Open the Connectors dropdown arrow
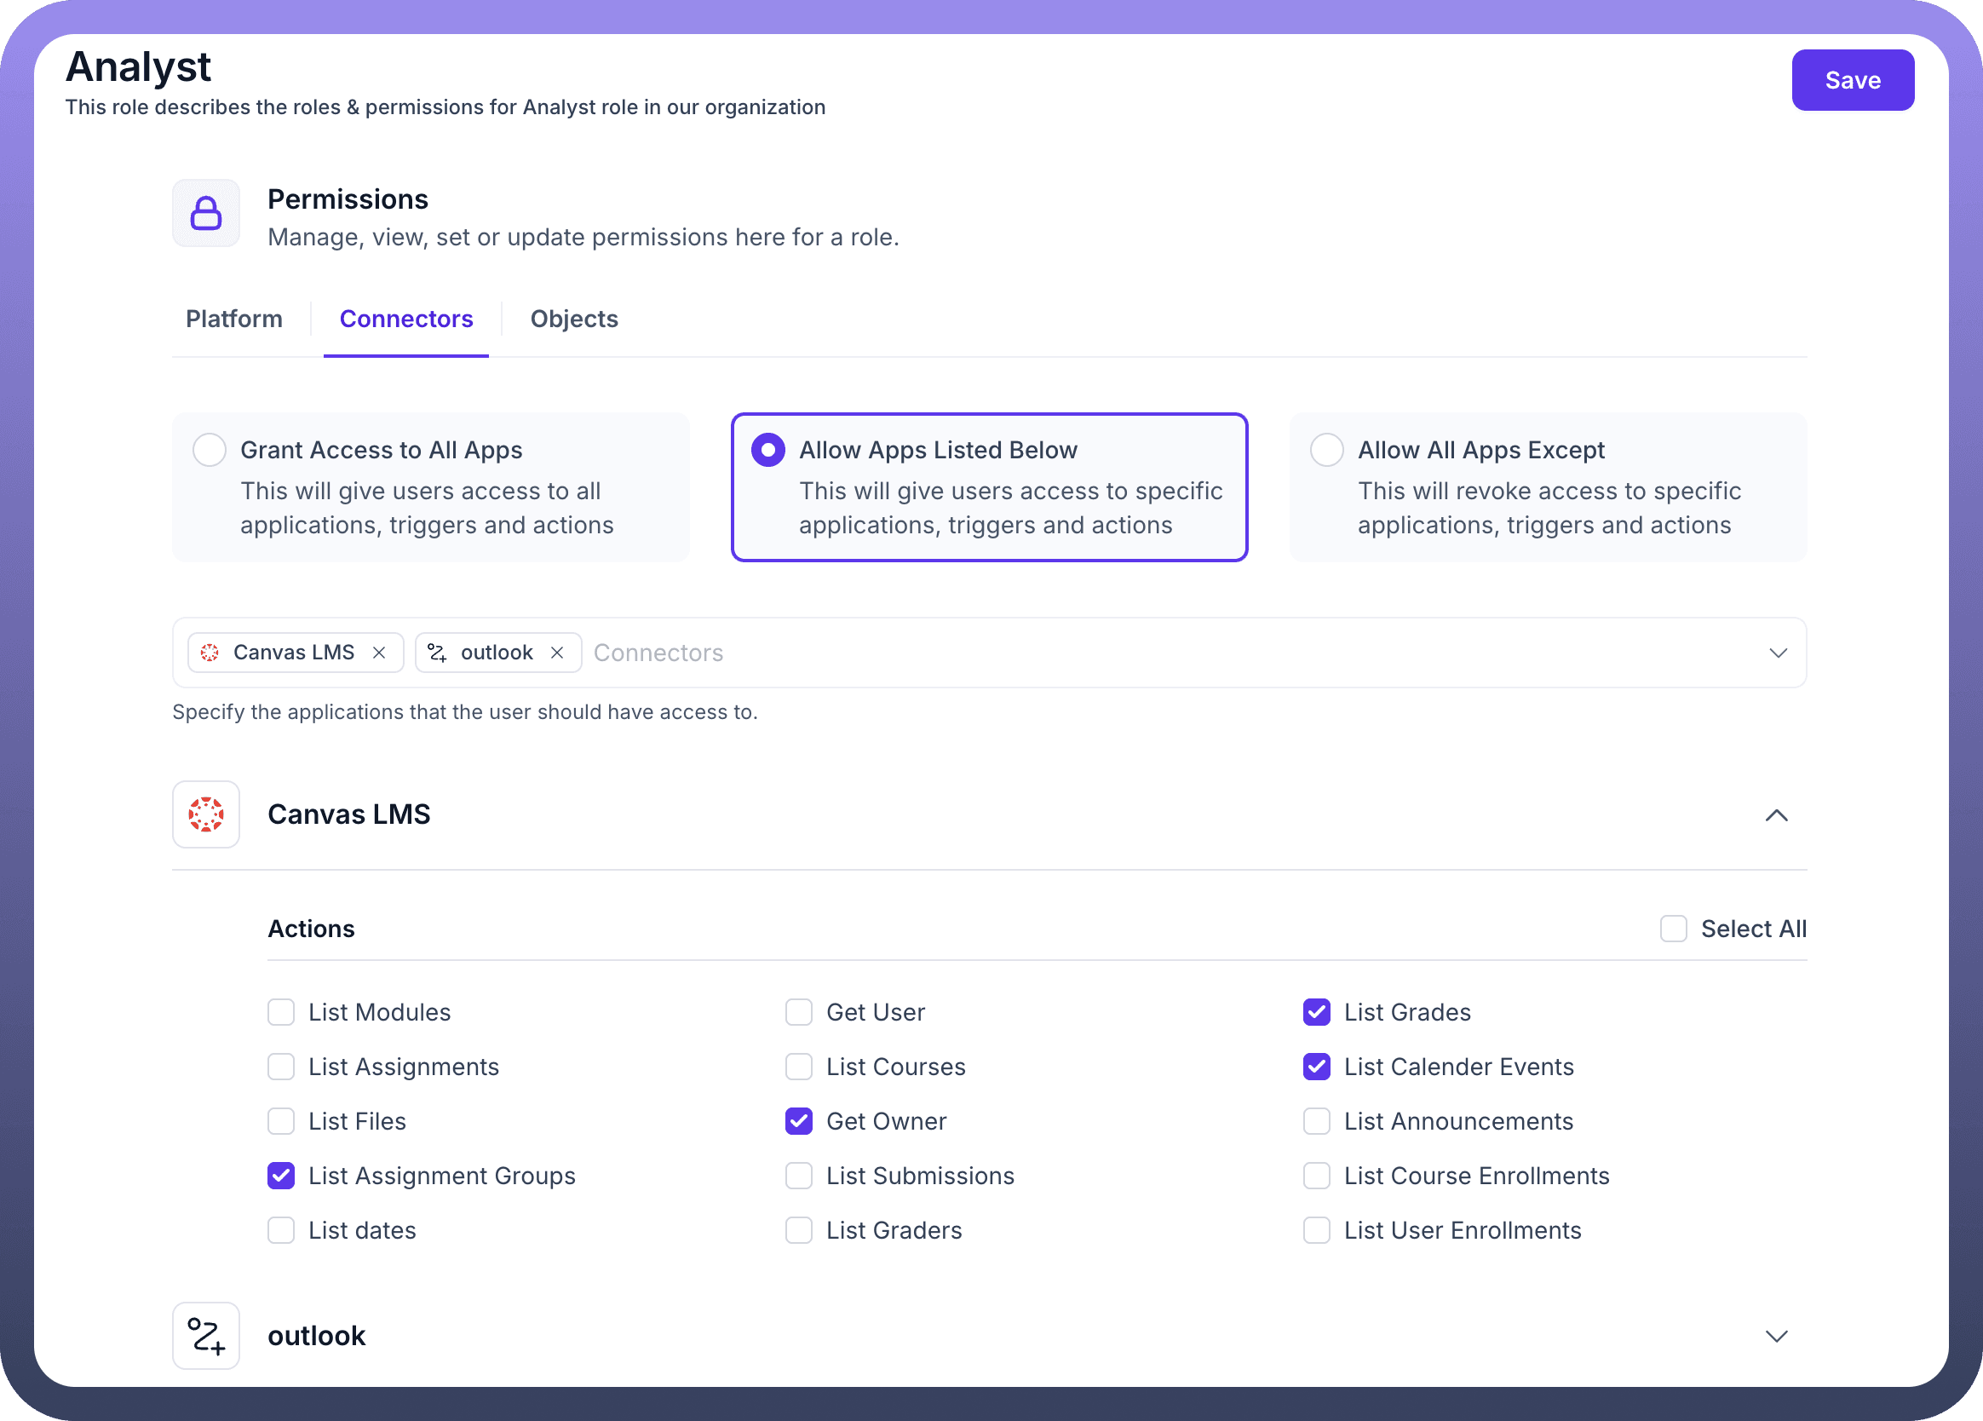The image size is (1983, 1421). pyautogui.click(x=1778, y=653)
